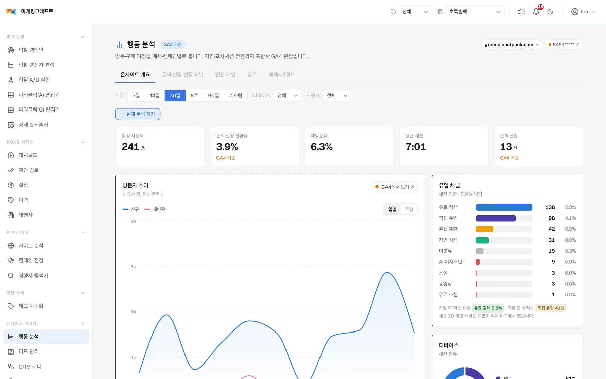
Task: Click the 재방문율 6.3% card
Action: [x=349, y=147]
